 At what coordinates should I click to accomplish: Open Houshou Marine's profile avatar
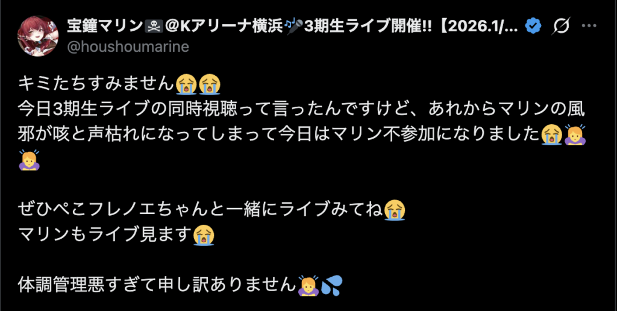(x=38, y=36)
